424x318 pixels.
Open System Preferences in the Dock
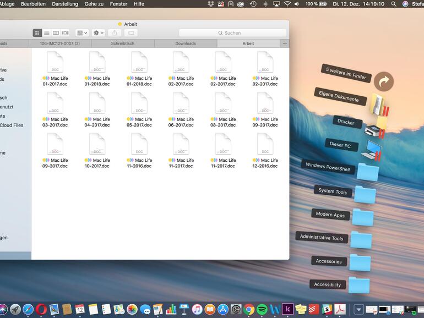pyautogui.click(x=236, y=309)
